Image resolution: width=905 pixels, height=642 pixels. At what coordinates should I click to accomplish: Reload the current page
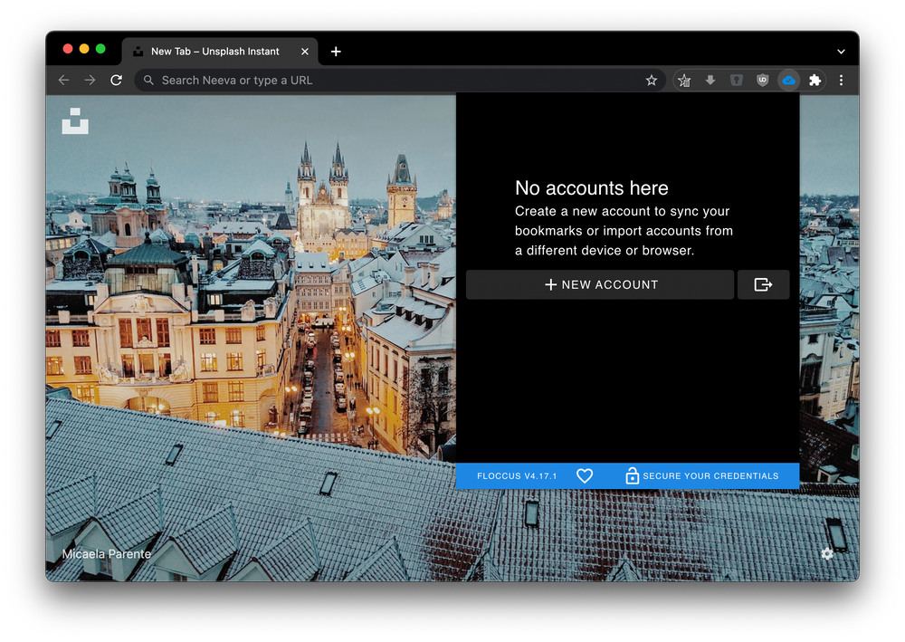[116, 81]
